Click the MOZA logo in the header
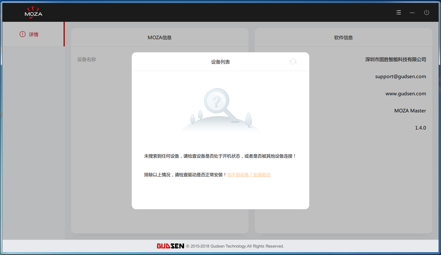Viewport: 441px width, 255px height. [33, 12]
